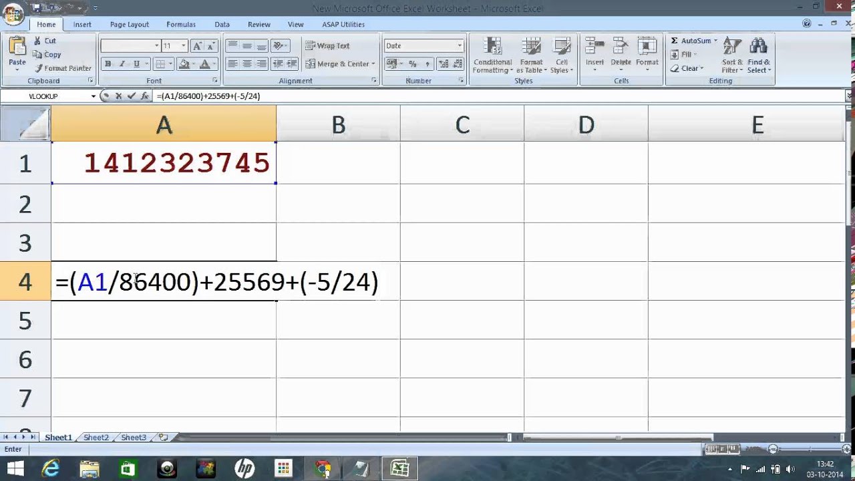The image size is (855, 481).
Task: Switch to the Page Layout tab
Action: click(x=129, y=24)
